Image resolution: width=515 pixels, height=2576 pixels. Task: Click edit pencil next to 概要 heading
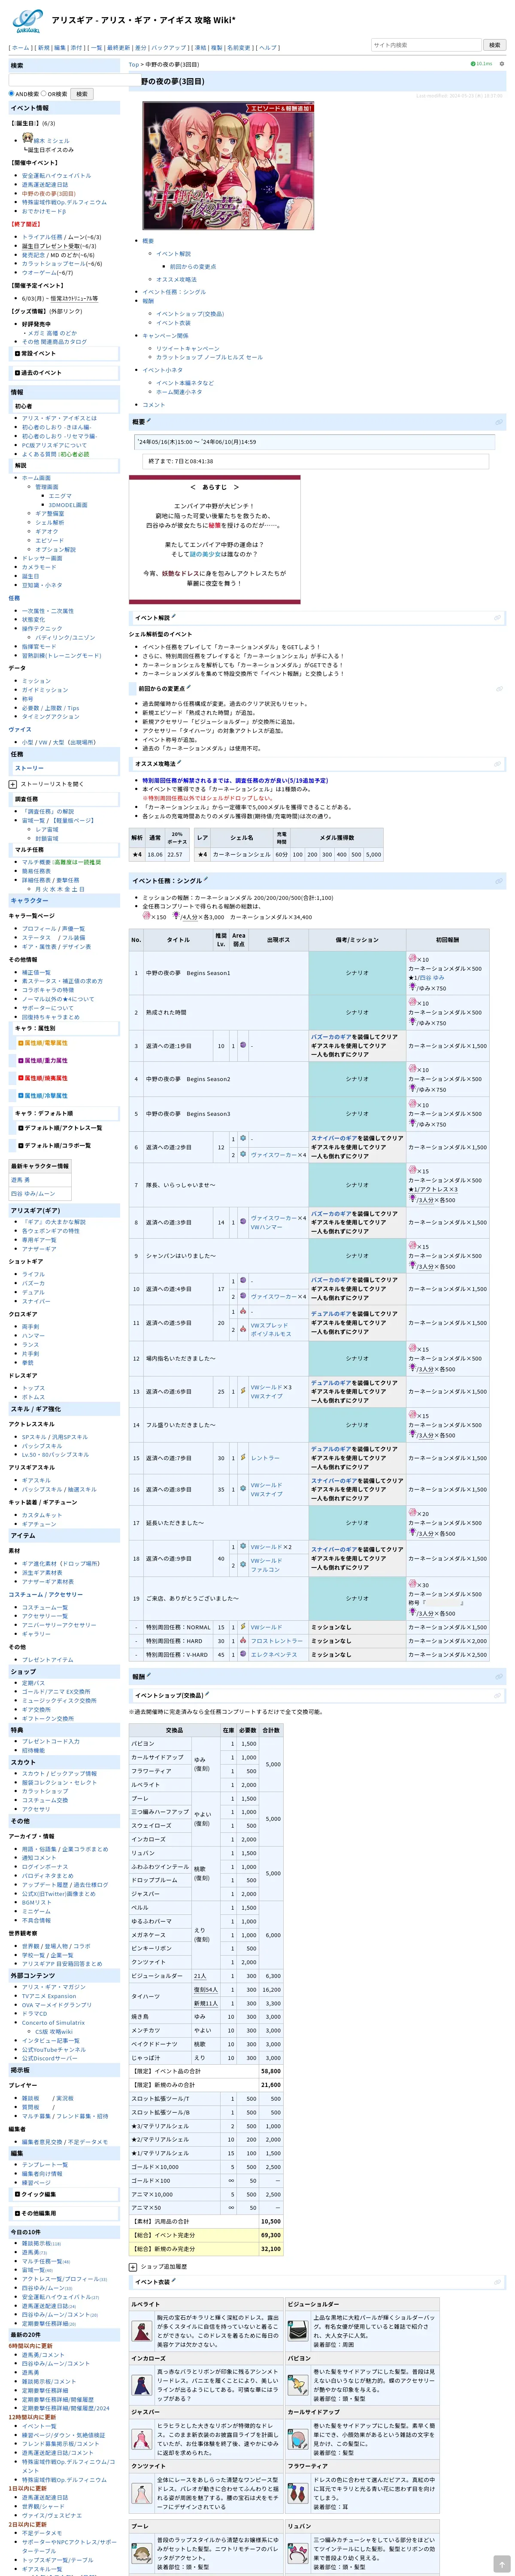[x=148, y=421]
